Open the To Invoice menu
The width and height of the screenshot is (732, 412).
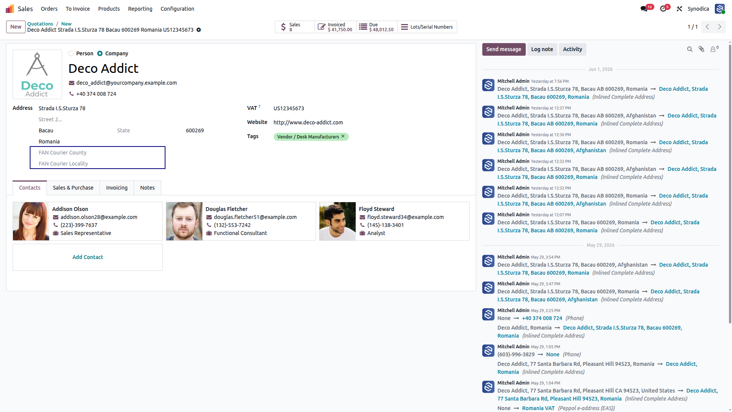click(78, 9)
